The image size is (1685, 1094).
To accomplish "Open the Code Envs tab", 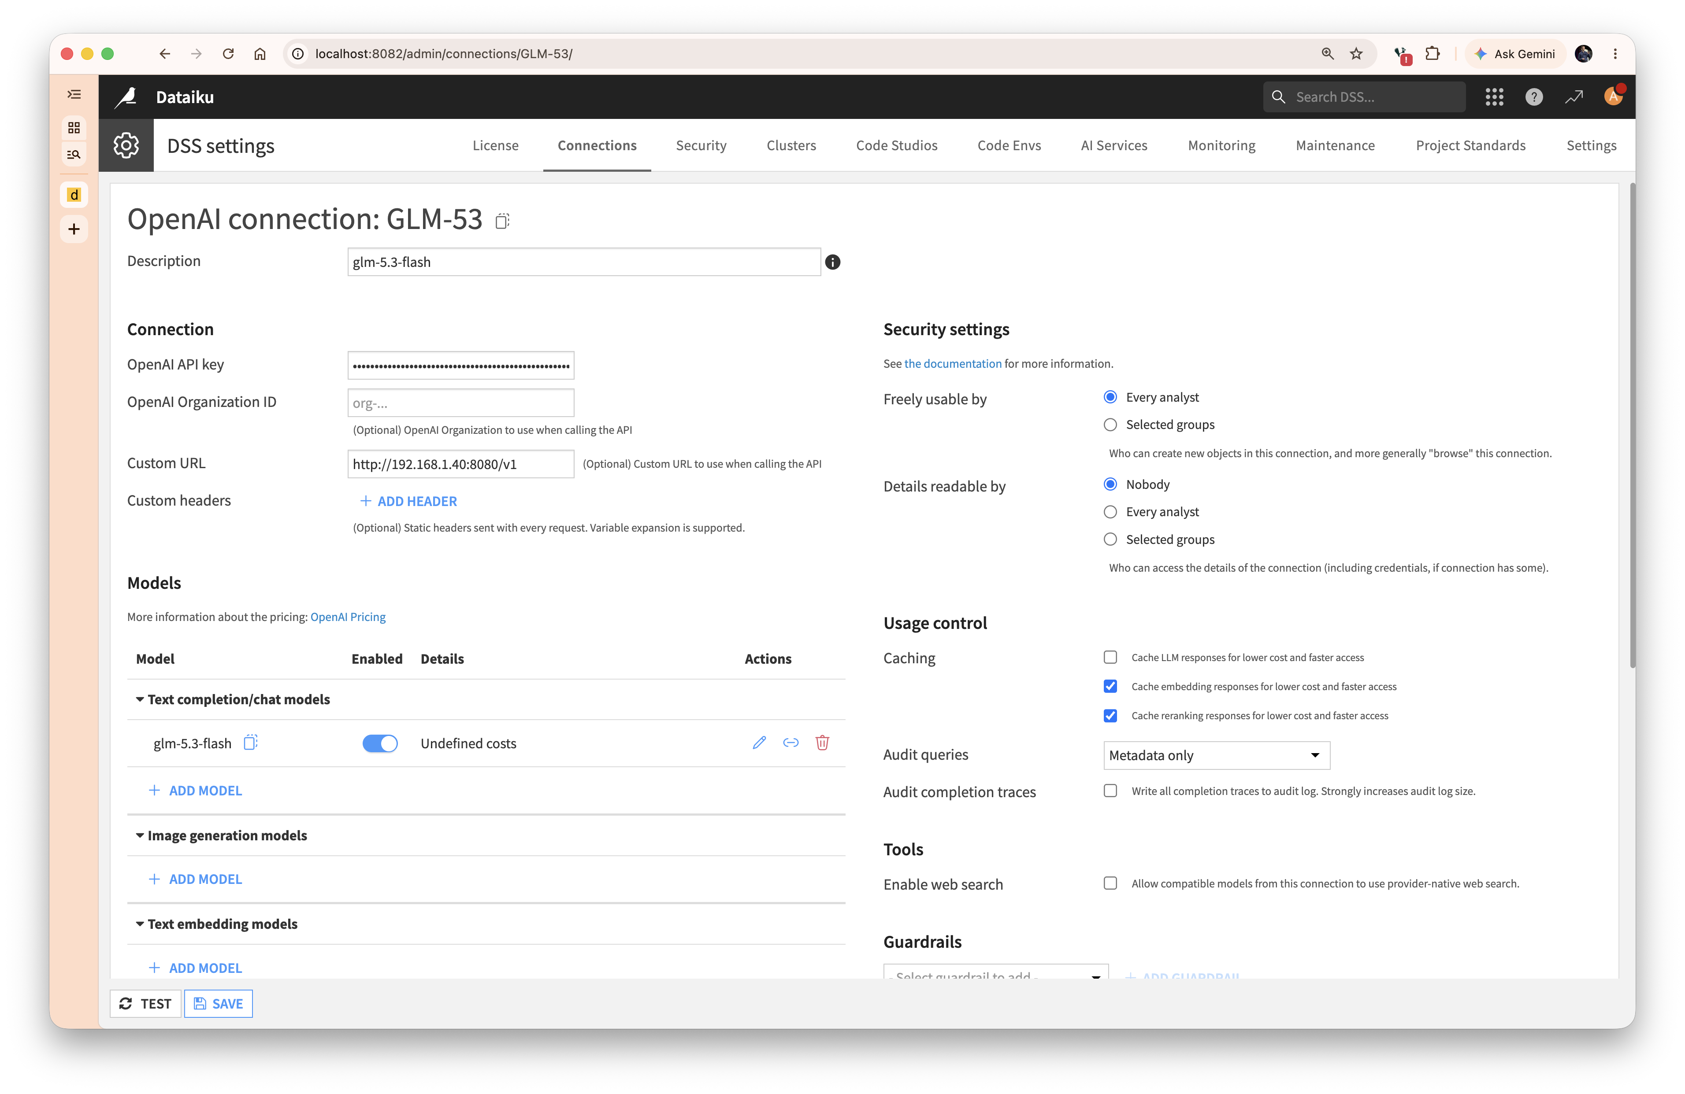I will point(1009,145).
